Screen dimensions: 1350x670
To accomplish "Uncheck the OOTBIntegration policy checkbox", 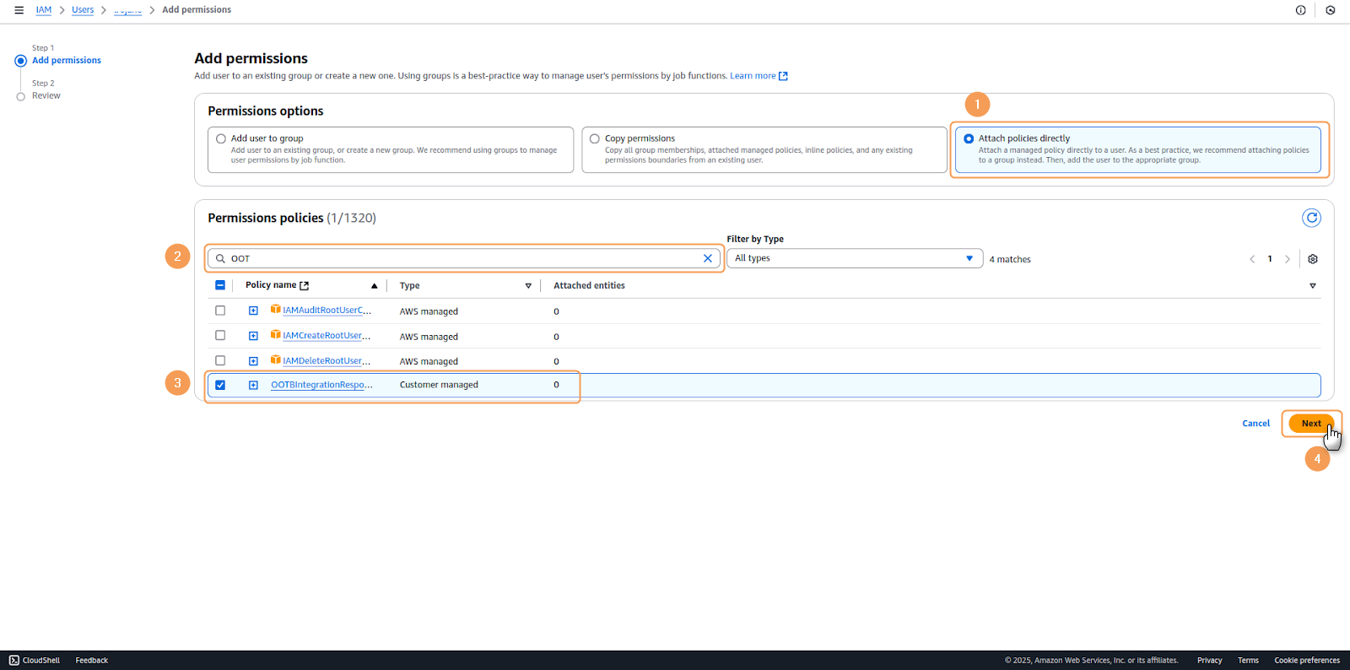I will coord(220,385).
